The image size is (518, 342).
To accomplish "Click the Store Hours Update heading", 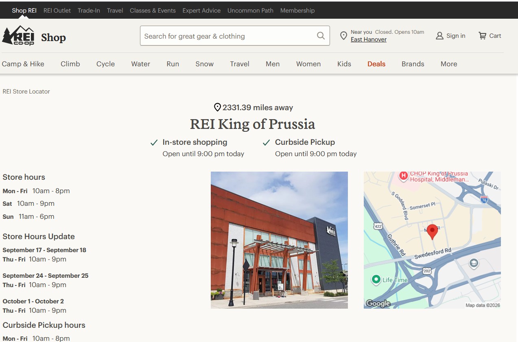I will tap(39, 237).
